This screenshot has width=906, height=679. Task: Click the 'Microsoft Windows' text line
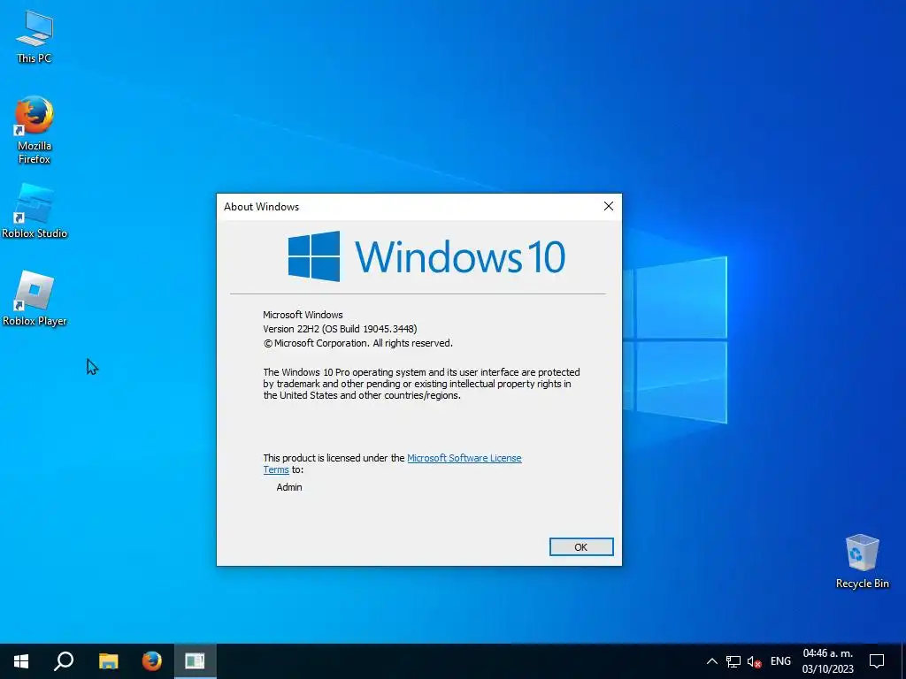coord(303,315)
